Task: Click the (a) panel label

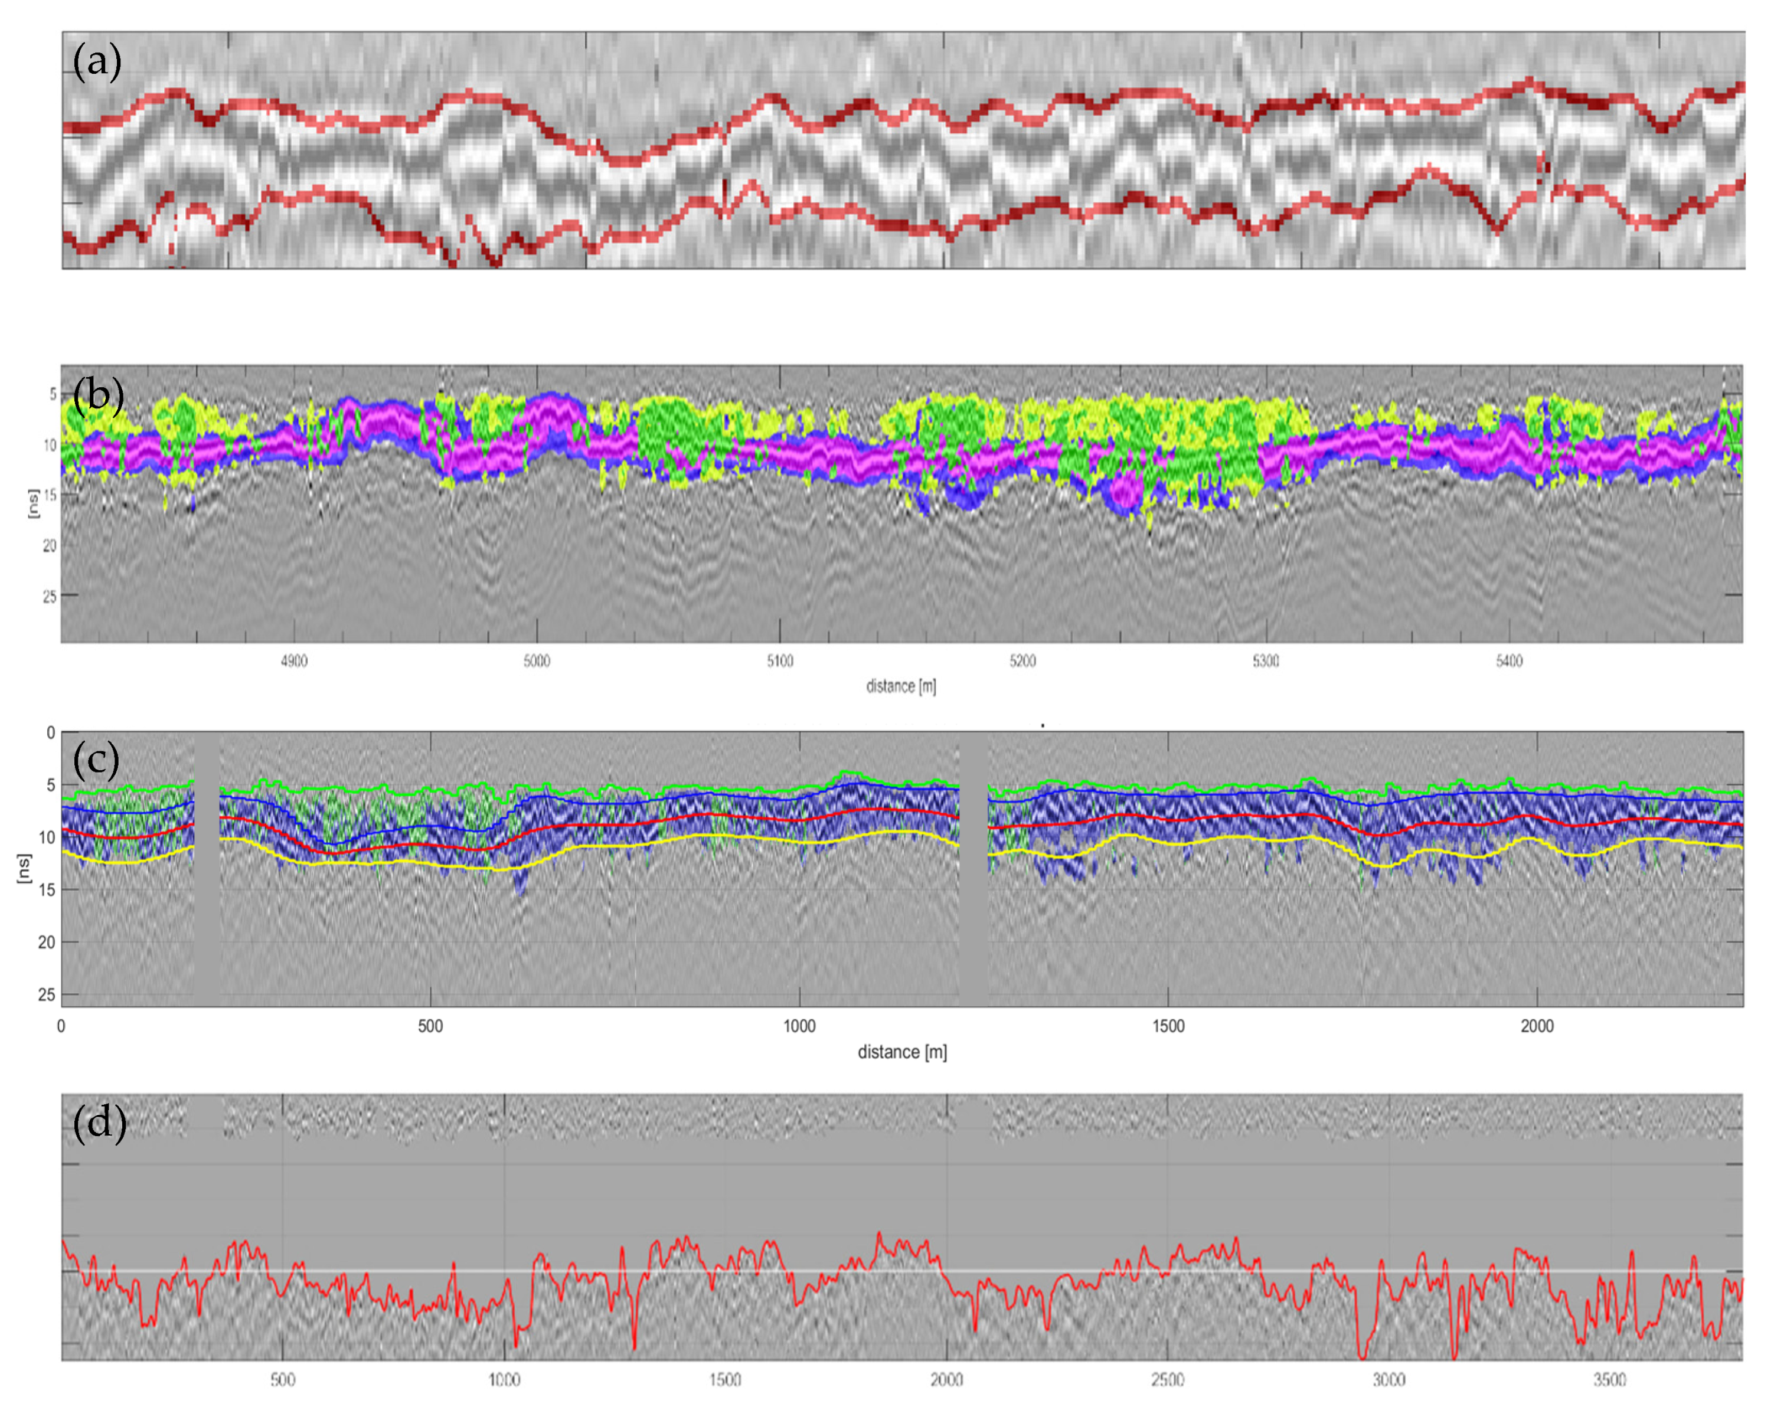Action: 97,62
